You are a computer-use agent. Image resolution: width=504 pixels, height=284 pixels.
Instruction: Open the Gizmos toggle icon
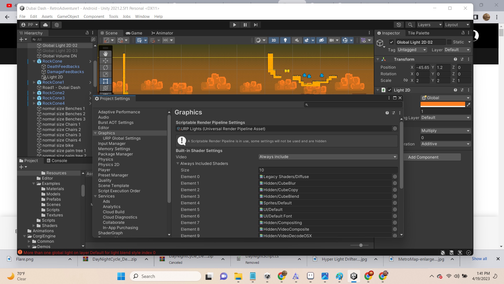[345, 40]
